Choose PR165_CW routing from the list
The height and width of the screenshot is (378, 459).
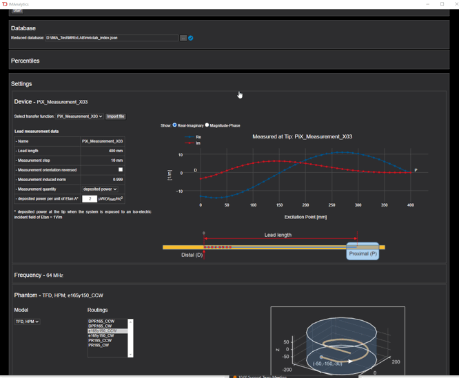pyautogui.click(x=100, y=346)
